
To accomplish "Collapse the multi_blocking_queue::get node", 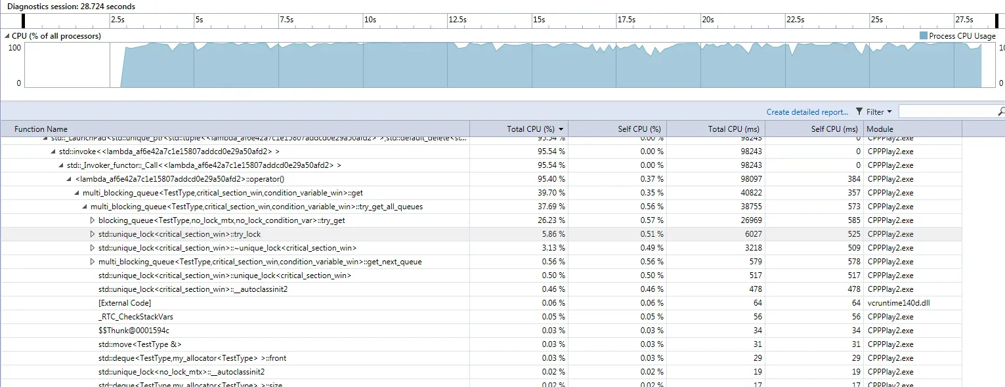I will click(77, 193).
